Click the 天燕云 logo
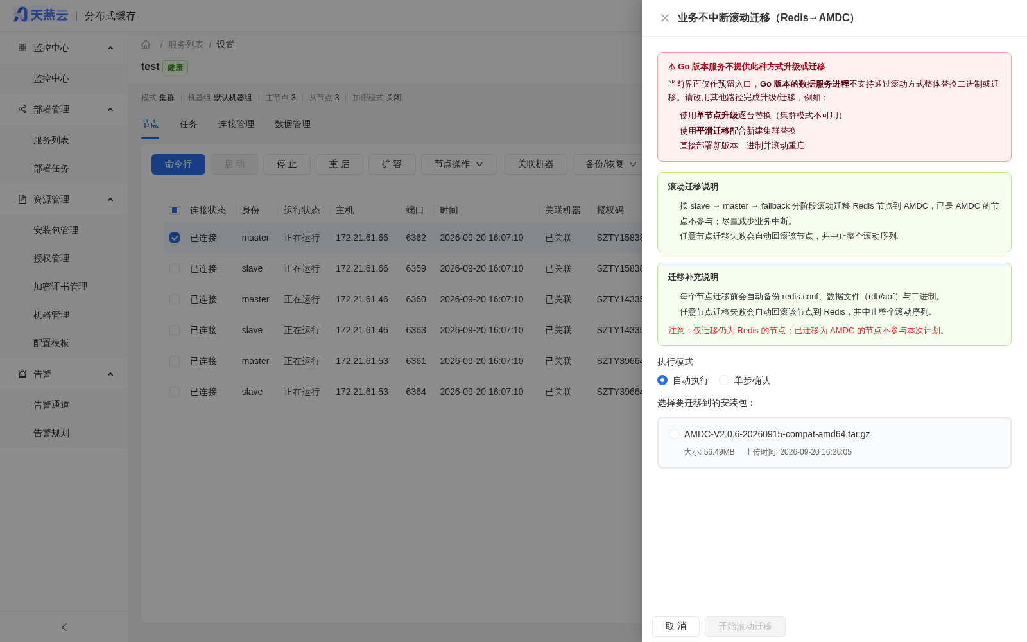This screenshot has height=642, width=1027. (x=40, y=15)
